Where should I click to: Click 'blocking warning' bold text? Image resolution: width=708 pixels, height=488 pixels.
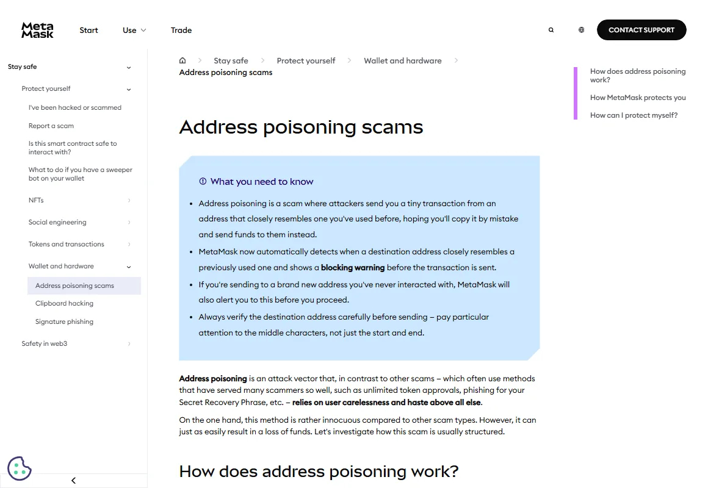353,267
